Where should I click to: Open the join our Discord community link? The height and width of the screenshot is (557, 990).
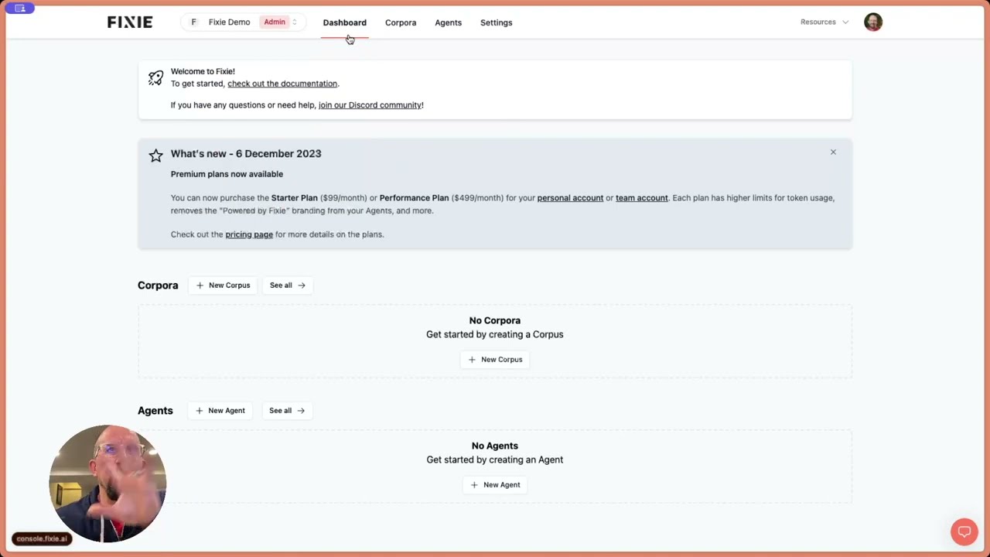click(x=370, y=105)
